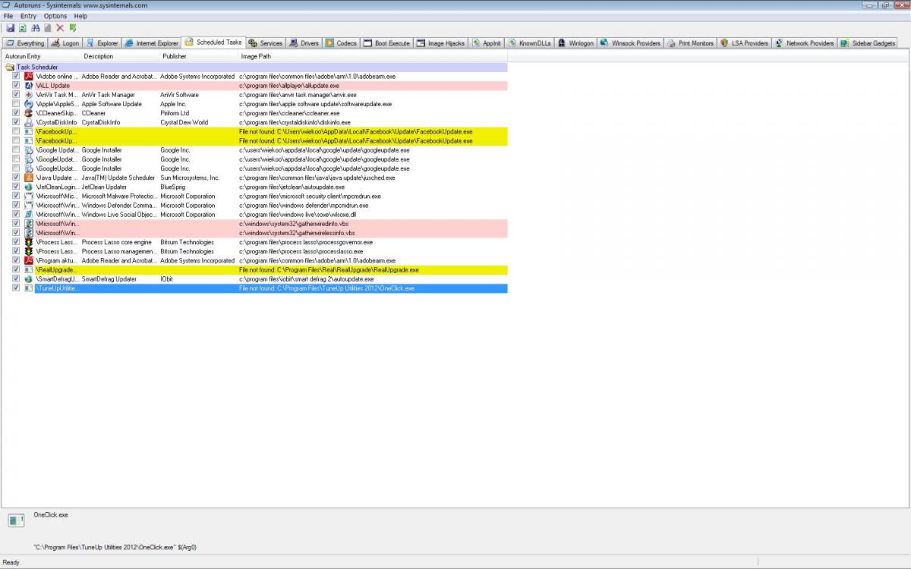The image size is (911, 569).
Task: Click the Task Scheduler folder icon
Action: click(10, 68)
